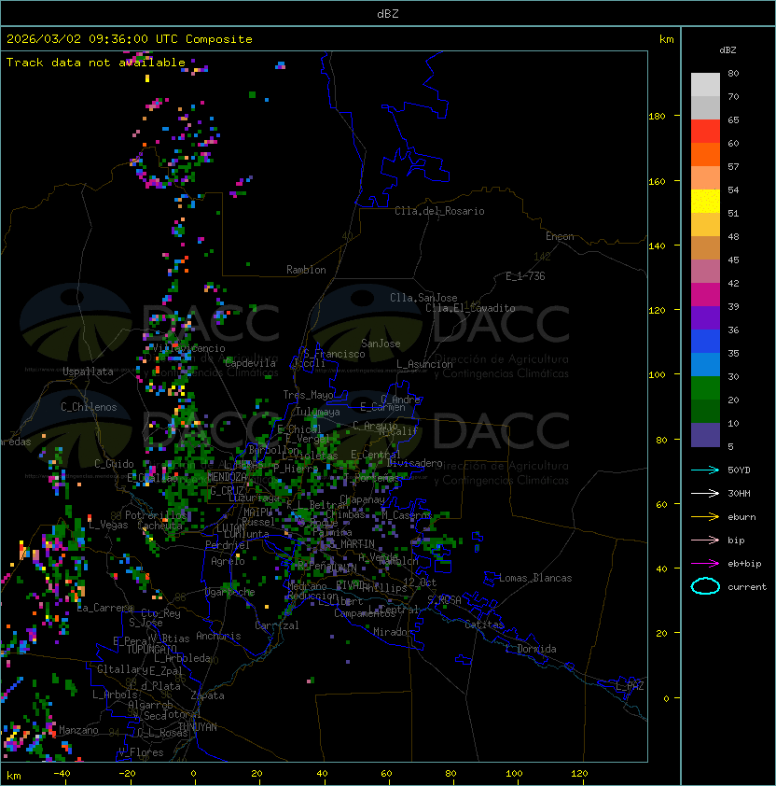Click the MENDOZA city label
The height and width of the screenshot is (786, 776).
(x=227, y=477)
